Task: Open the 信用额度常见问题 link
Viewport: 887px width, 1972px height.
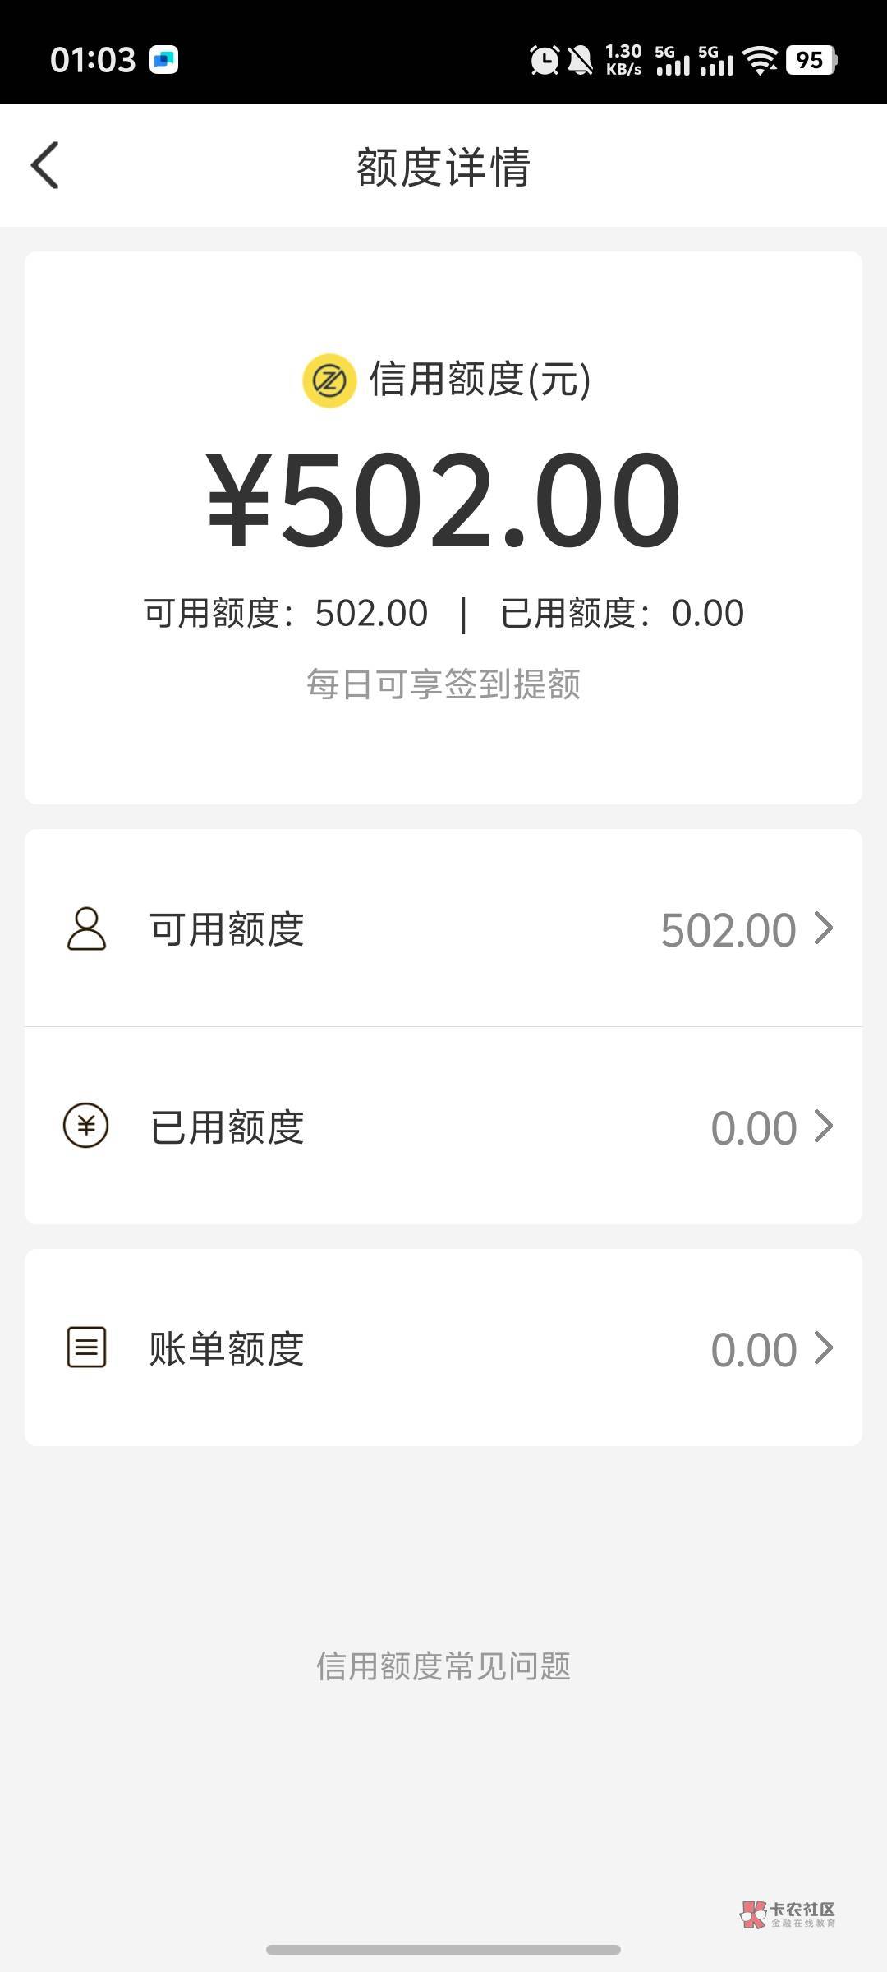Action: tap(443, 1666)
